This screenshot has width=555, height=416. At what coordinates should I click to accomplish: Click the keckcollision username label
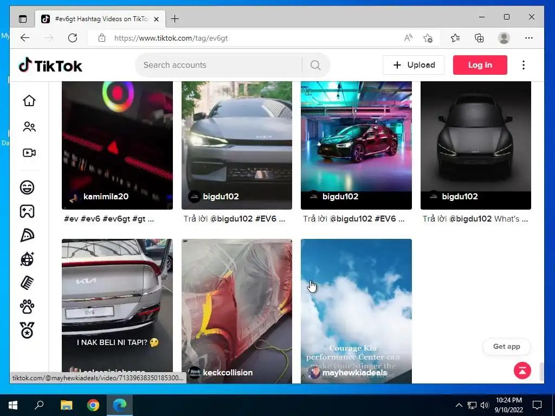click(228, 373)
